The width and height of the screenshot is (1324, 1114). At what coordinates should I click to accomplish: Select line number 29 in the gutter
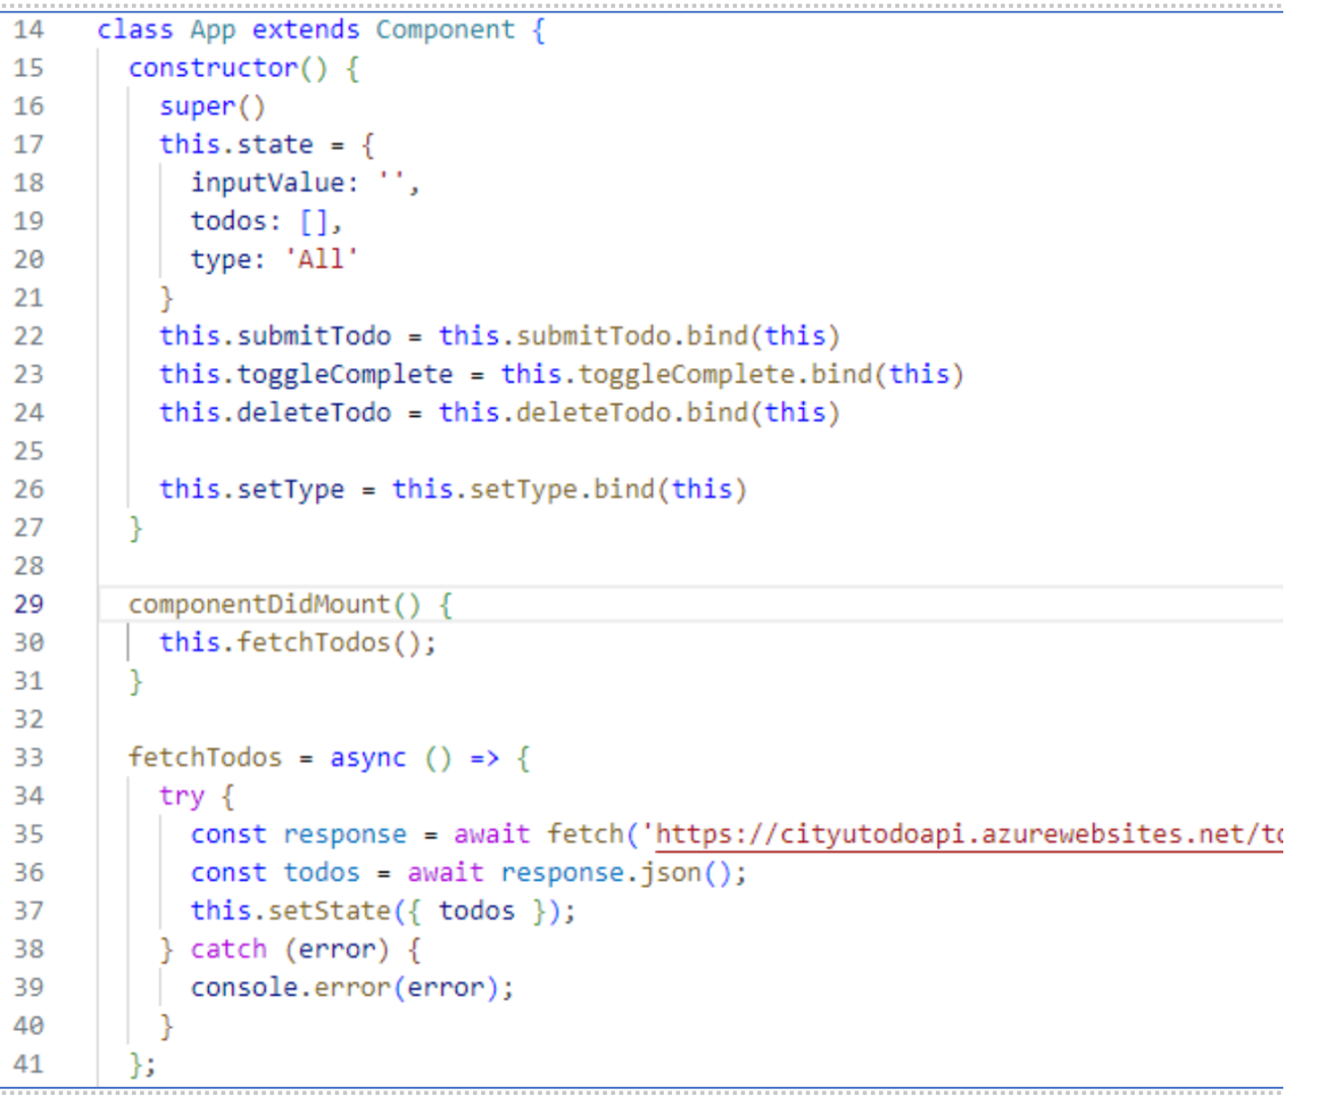[28, 603]
